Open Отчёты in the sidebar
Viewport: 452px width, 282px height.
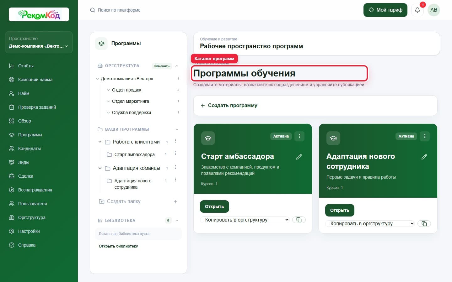coord(26,66)
